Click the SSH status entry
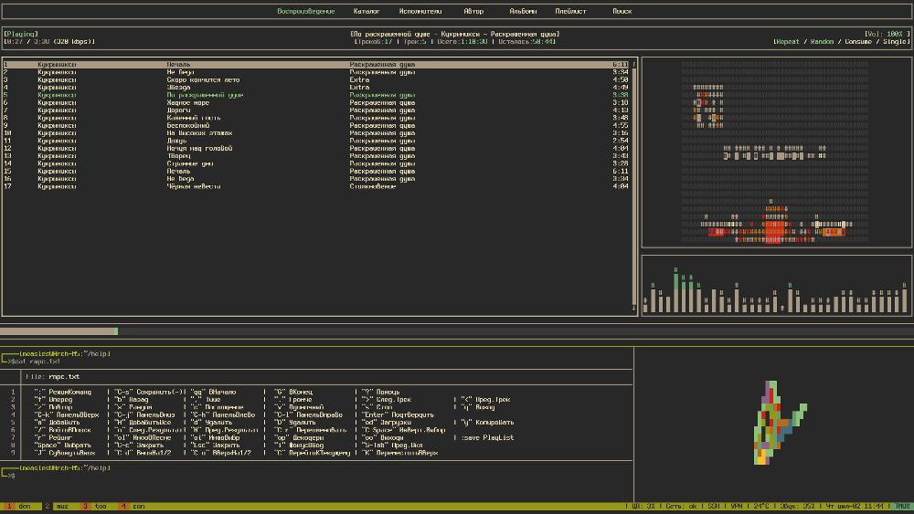Viewport: 914px width, 514px height. tap(714, 507)
